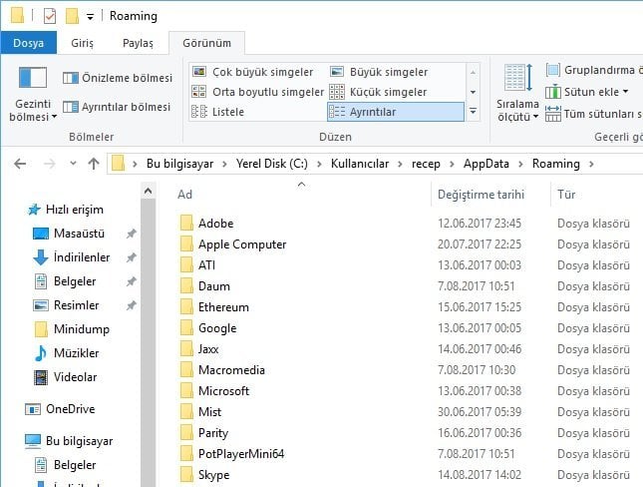Viewport: 643px width, 487px height.
Task: Select Bu bilgisayar in navigation pane
Action: (69, 441)
